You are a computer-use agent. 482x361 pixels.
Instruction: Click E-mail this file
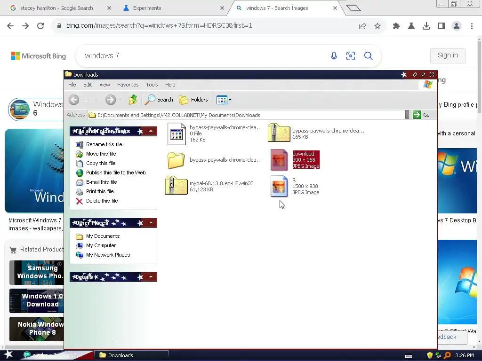102,182
